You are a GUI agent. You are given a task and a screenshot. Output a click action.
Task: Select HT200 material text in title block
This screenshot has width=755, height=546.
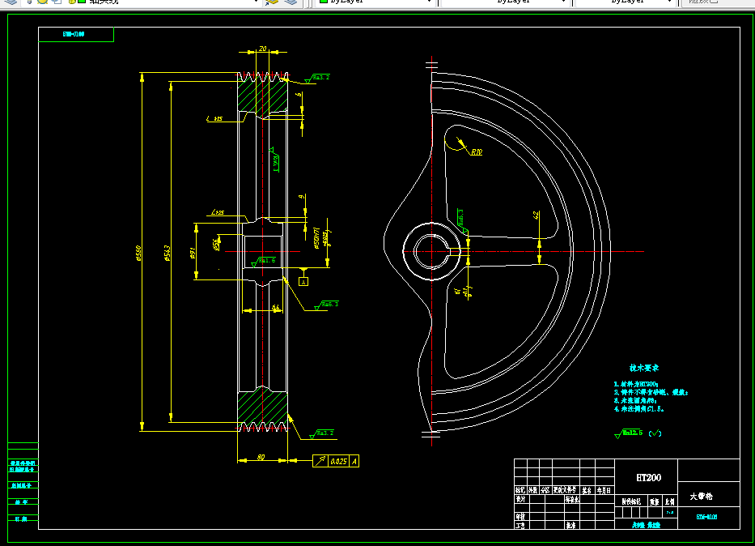(648, 478)
